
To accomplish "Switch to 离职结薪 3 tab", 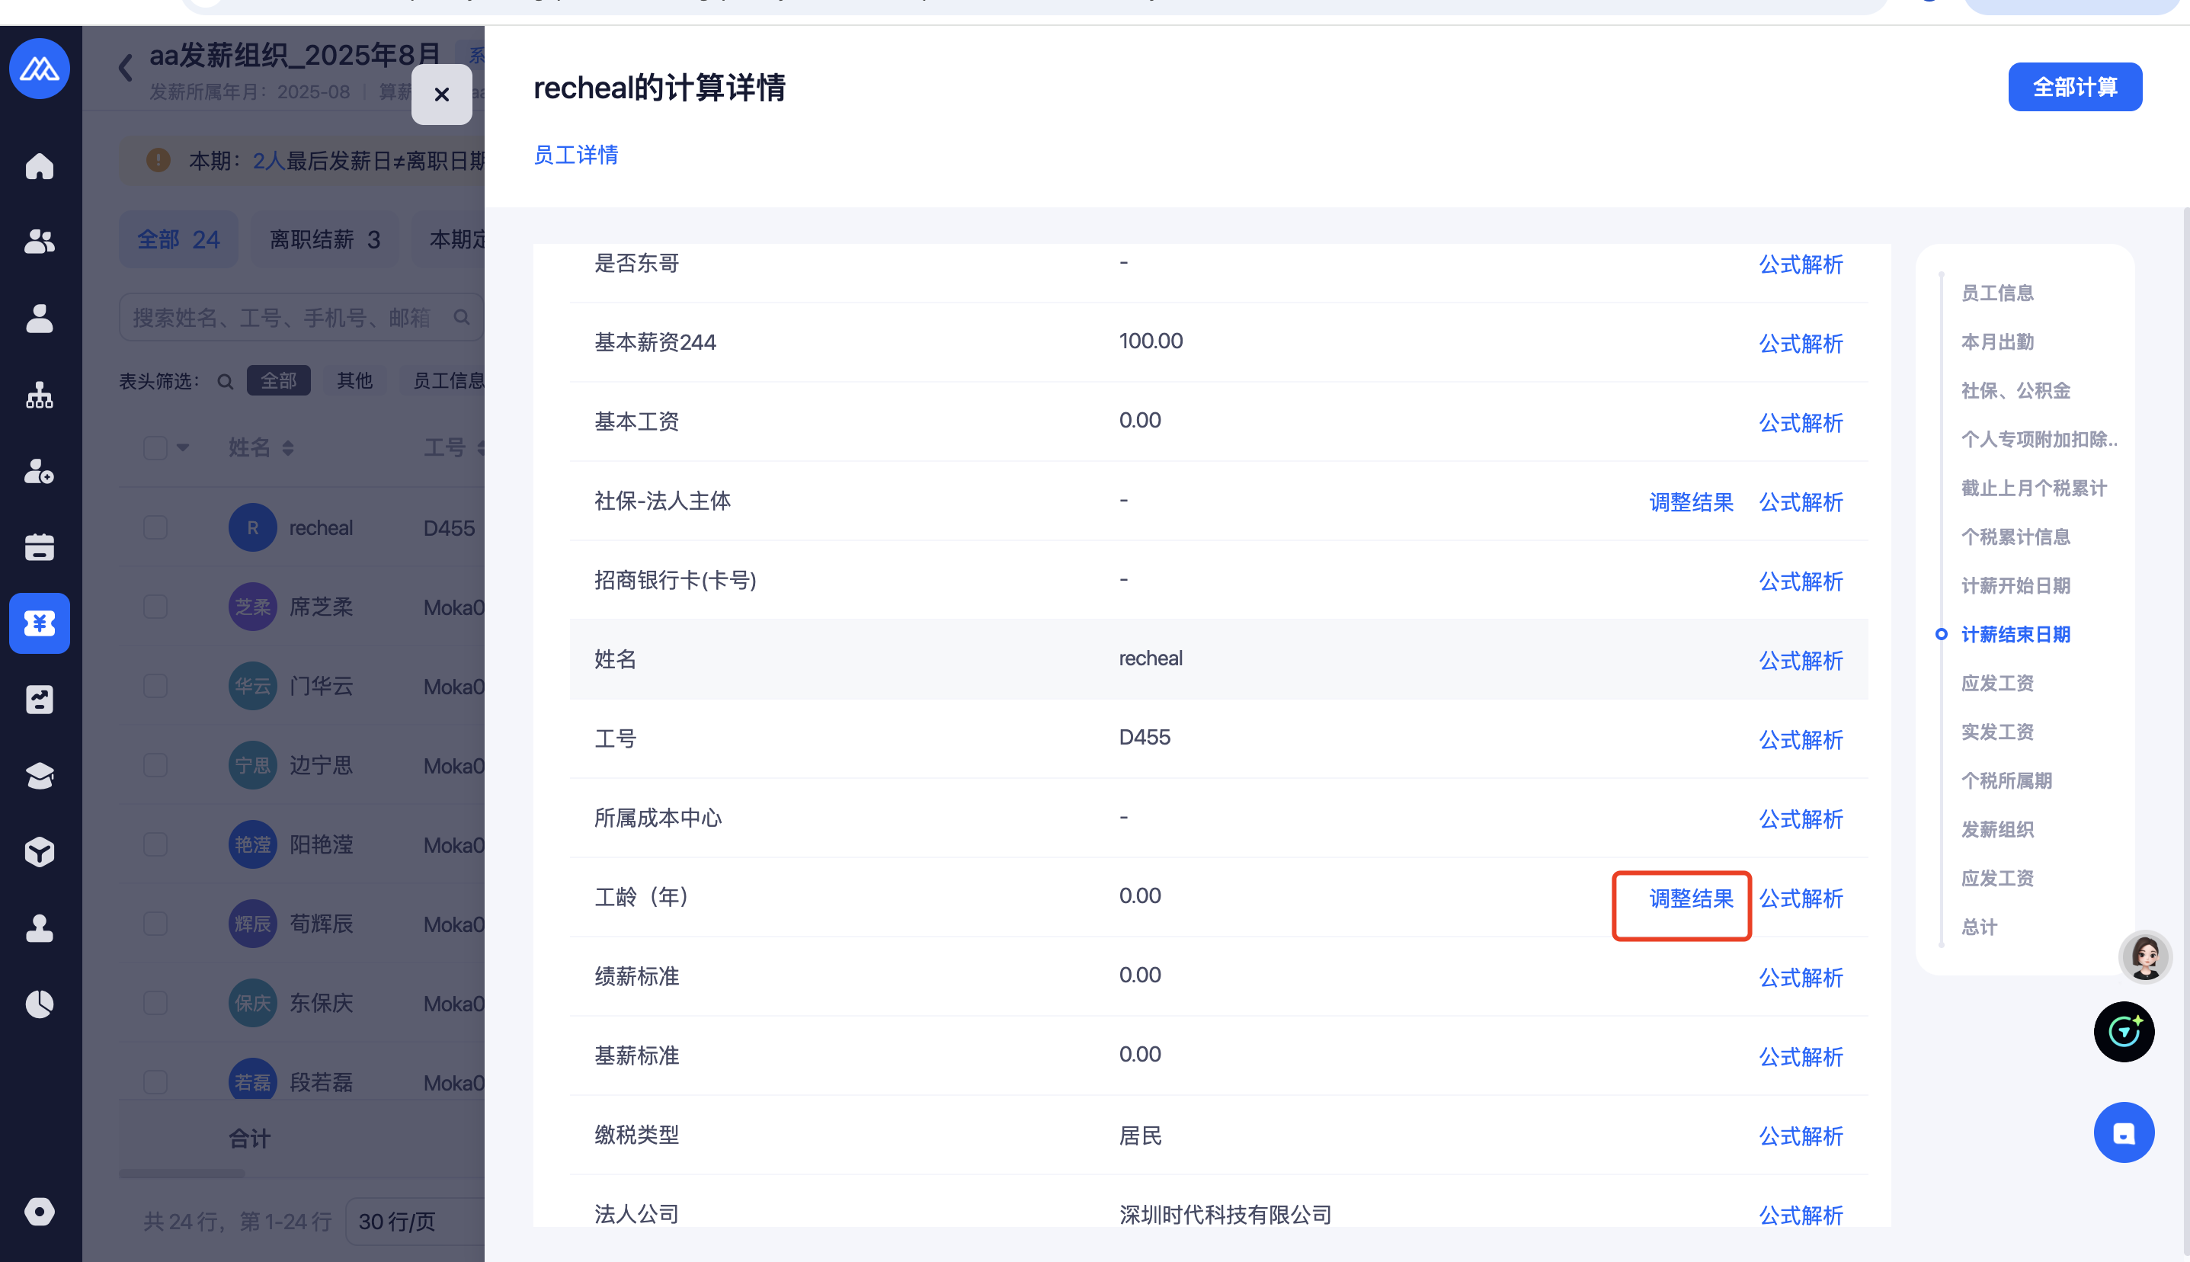I will (x=324, y=239).
